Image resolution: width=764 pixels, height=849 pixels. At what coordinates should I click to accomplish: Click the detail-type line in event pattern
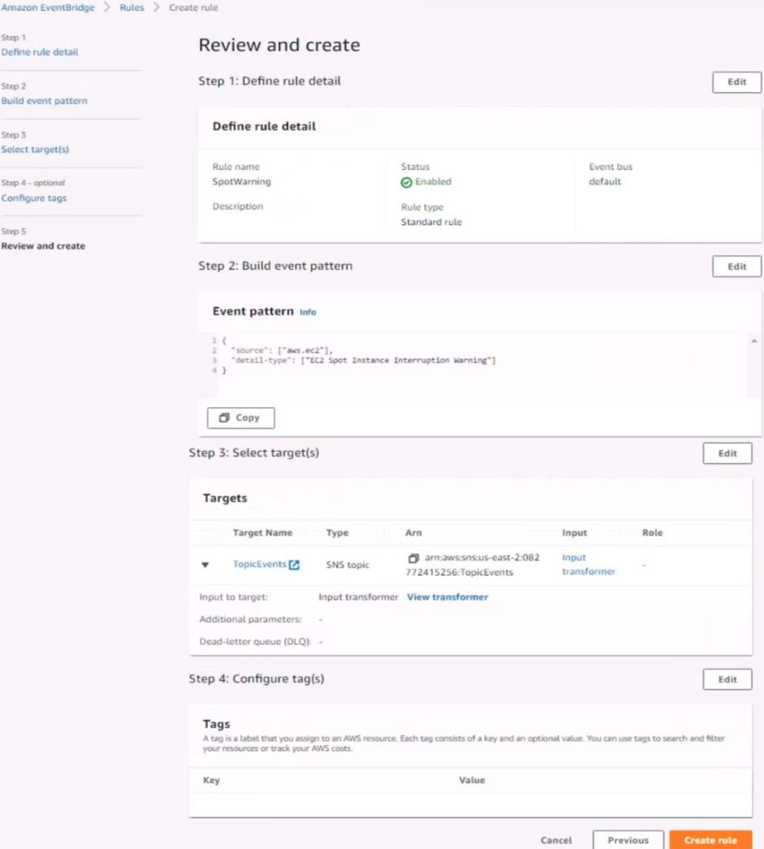coord(363,360)
